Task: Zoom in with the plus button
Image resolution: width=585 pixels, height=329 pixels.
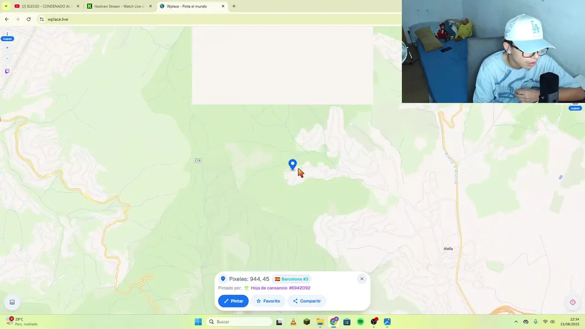Action: pos(7,48)
